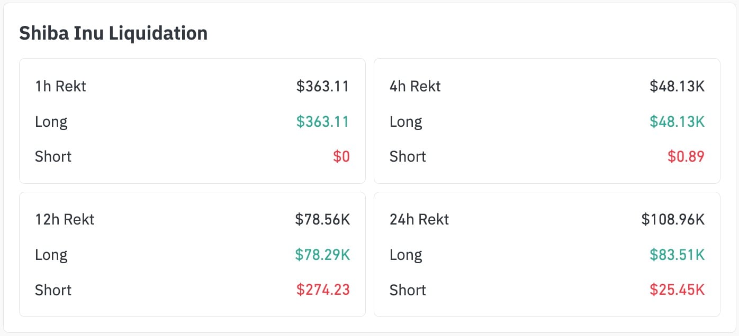Click the 1h Rekt total in black
The width and height of the screenshot is (739, 336).
(x=322, y=87)
